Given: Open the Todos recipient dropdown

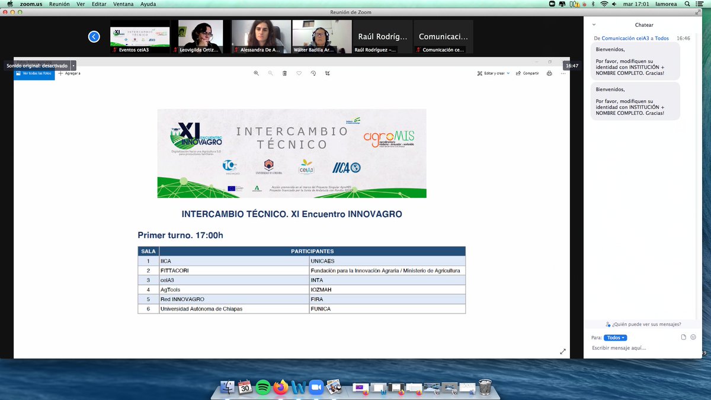Looking at the screenshot, I should tap(615, 338).
